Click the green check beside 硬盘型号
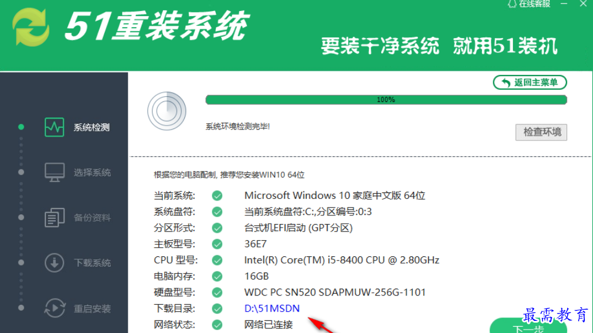The image size is (593, 333). 217,293
